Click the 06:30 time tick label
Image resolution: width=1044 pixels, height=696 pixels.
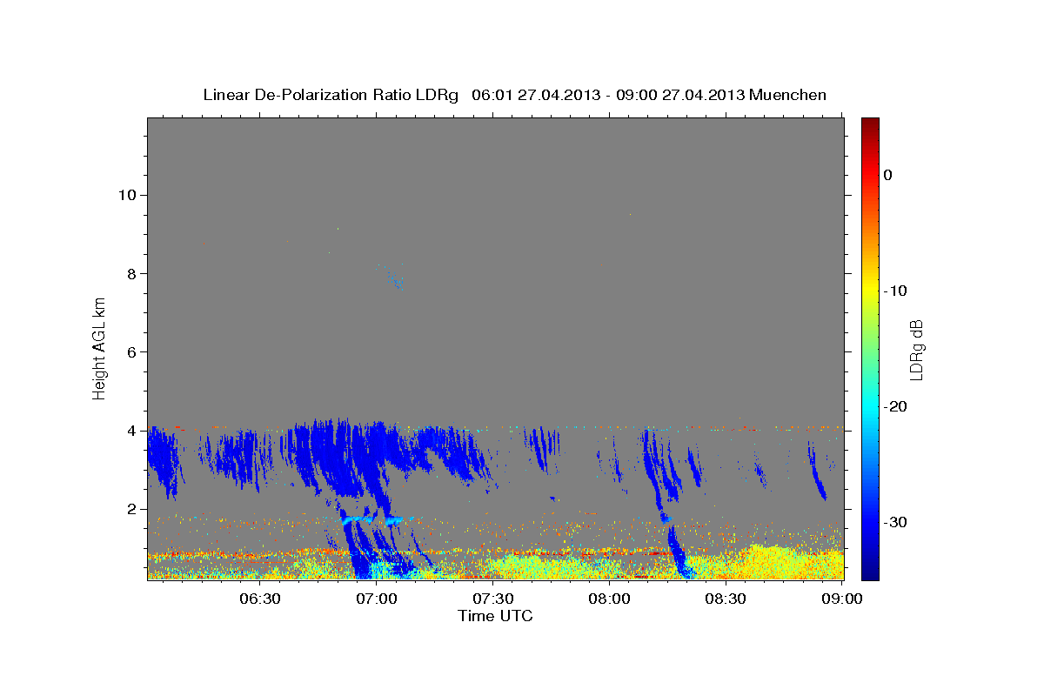pos(259,599)
